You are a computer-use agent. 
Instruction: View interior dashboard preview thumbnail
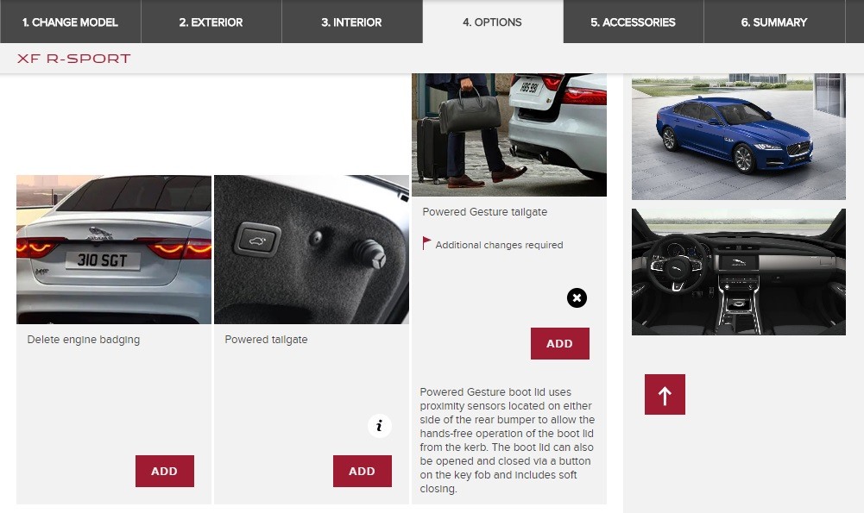738,272
